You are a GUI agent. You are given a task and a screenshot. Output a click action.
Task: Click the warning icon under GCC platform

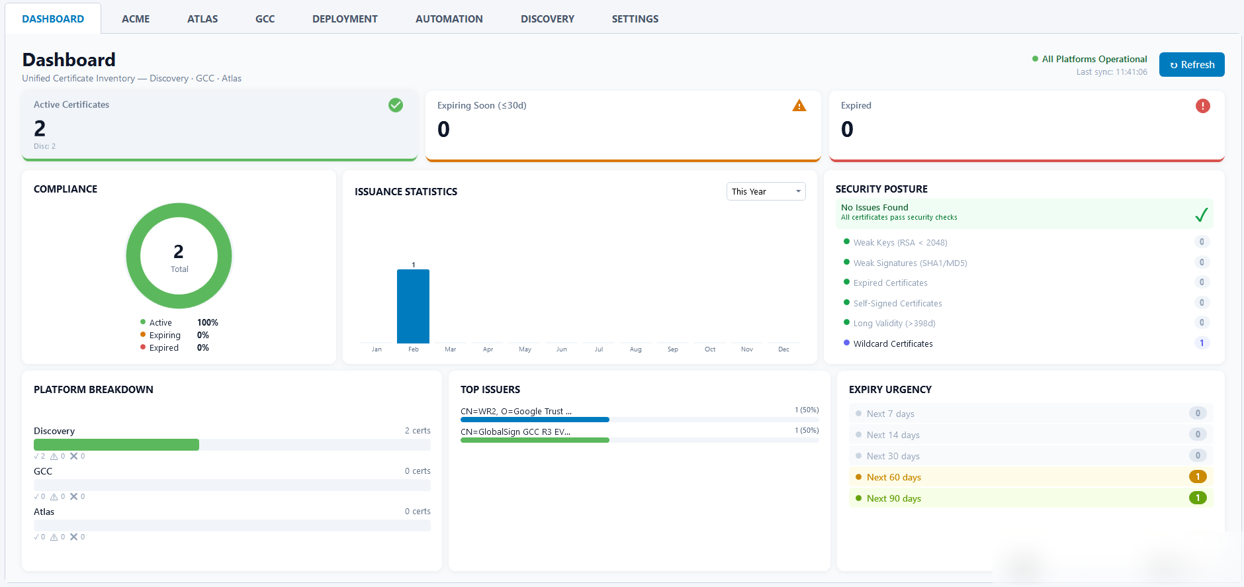point(54,496)
